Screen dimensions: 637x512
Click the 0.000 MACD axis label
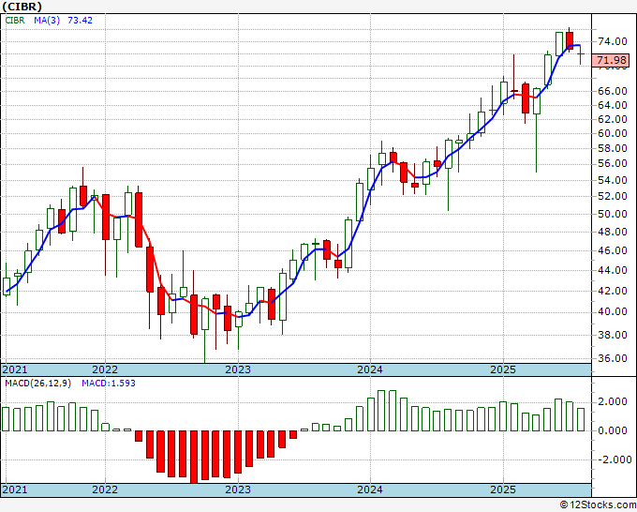613,430
